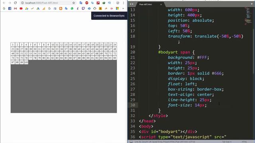Screen dimensions: 255x143
Task: Open the Microsoft colored squares bookmark
Action: [117, 8]
